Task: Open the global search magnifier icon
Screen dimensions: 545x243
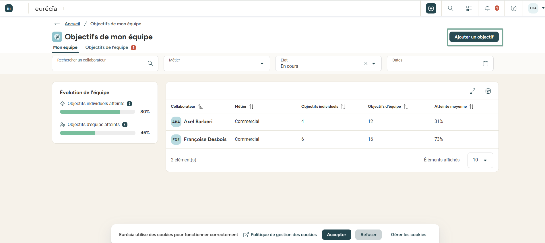Action: tap(451, 8)
